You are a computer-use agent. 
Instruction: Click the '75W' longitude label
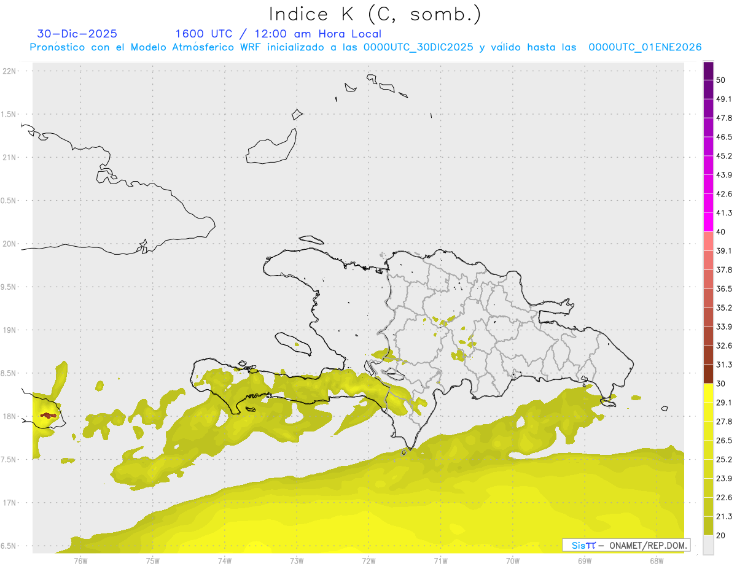(x=153, y=560)
